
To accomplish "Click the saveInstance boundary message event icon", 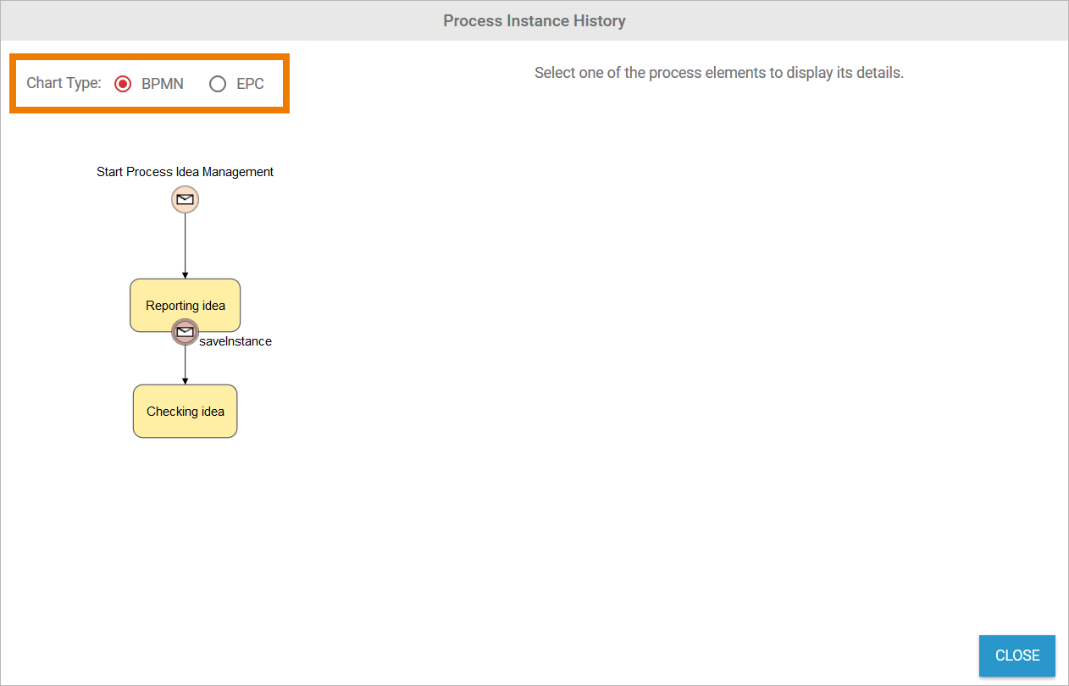I will coord(185,332).
